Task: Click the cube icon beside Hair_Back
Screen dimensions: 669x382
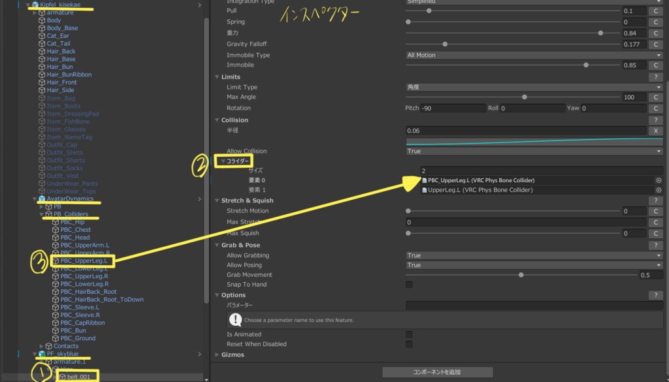Action: pyautogui.click(x=42, y=52)
